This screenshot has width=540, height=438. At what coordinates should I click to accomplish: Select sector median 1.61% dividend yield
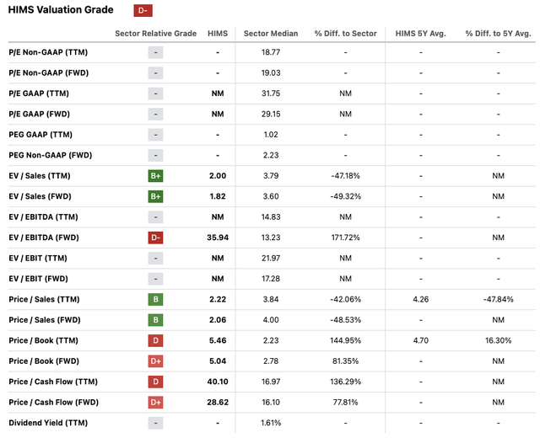(271, 423)
